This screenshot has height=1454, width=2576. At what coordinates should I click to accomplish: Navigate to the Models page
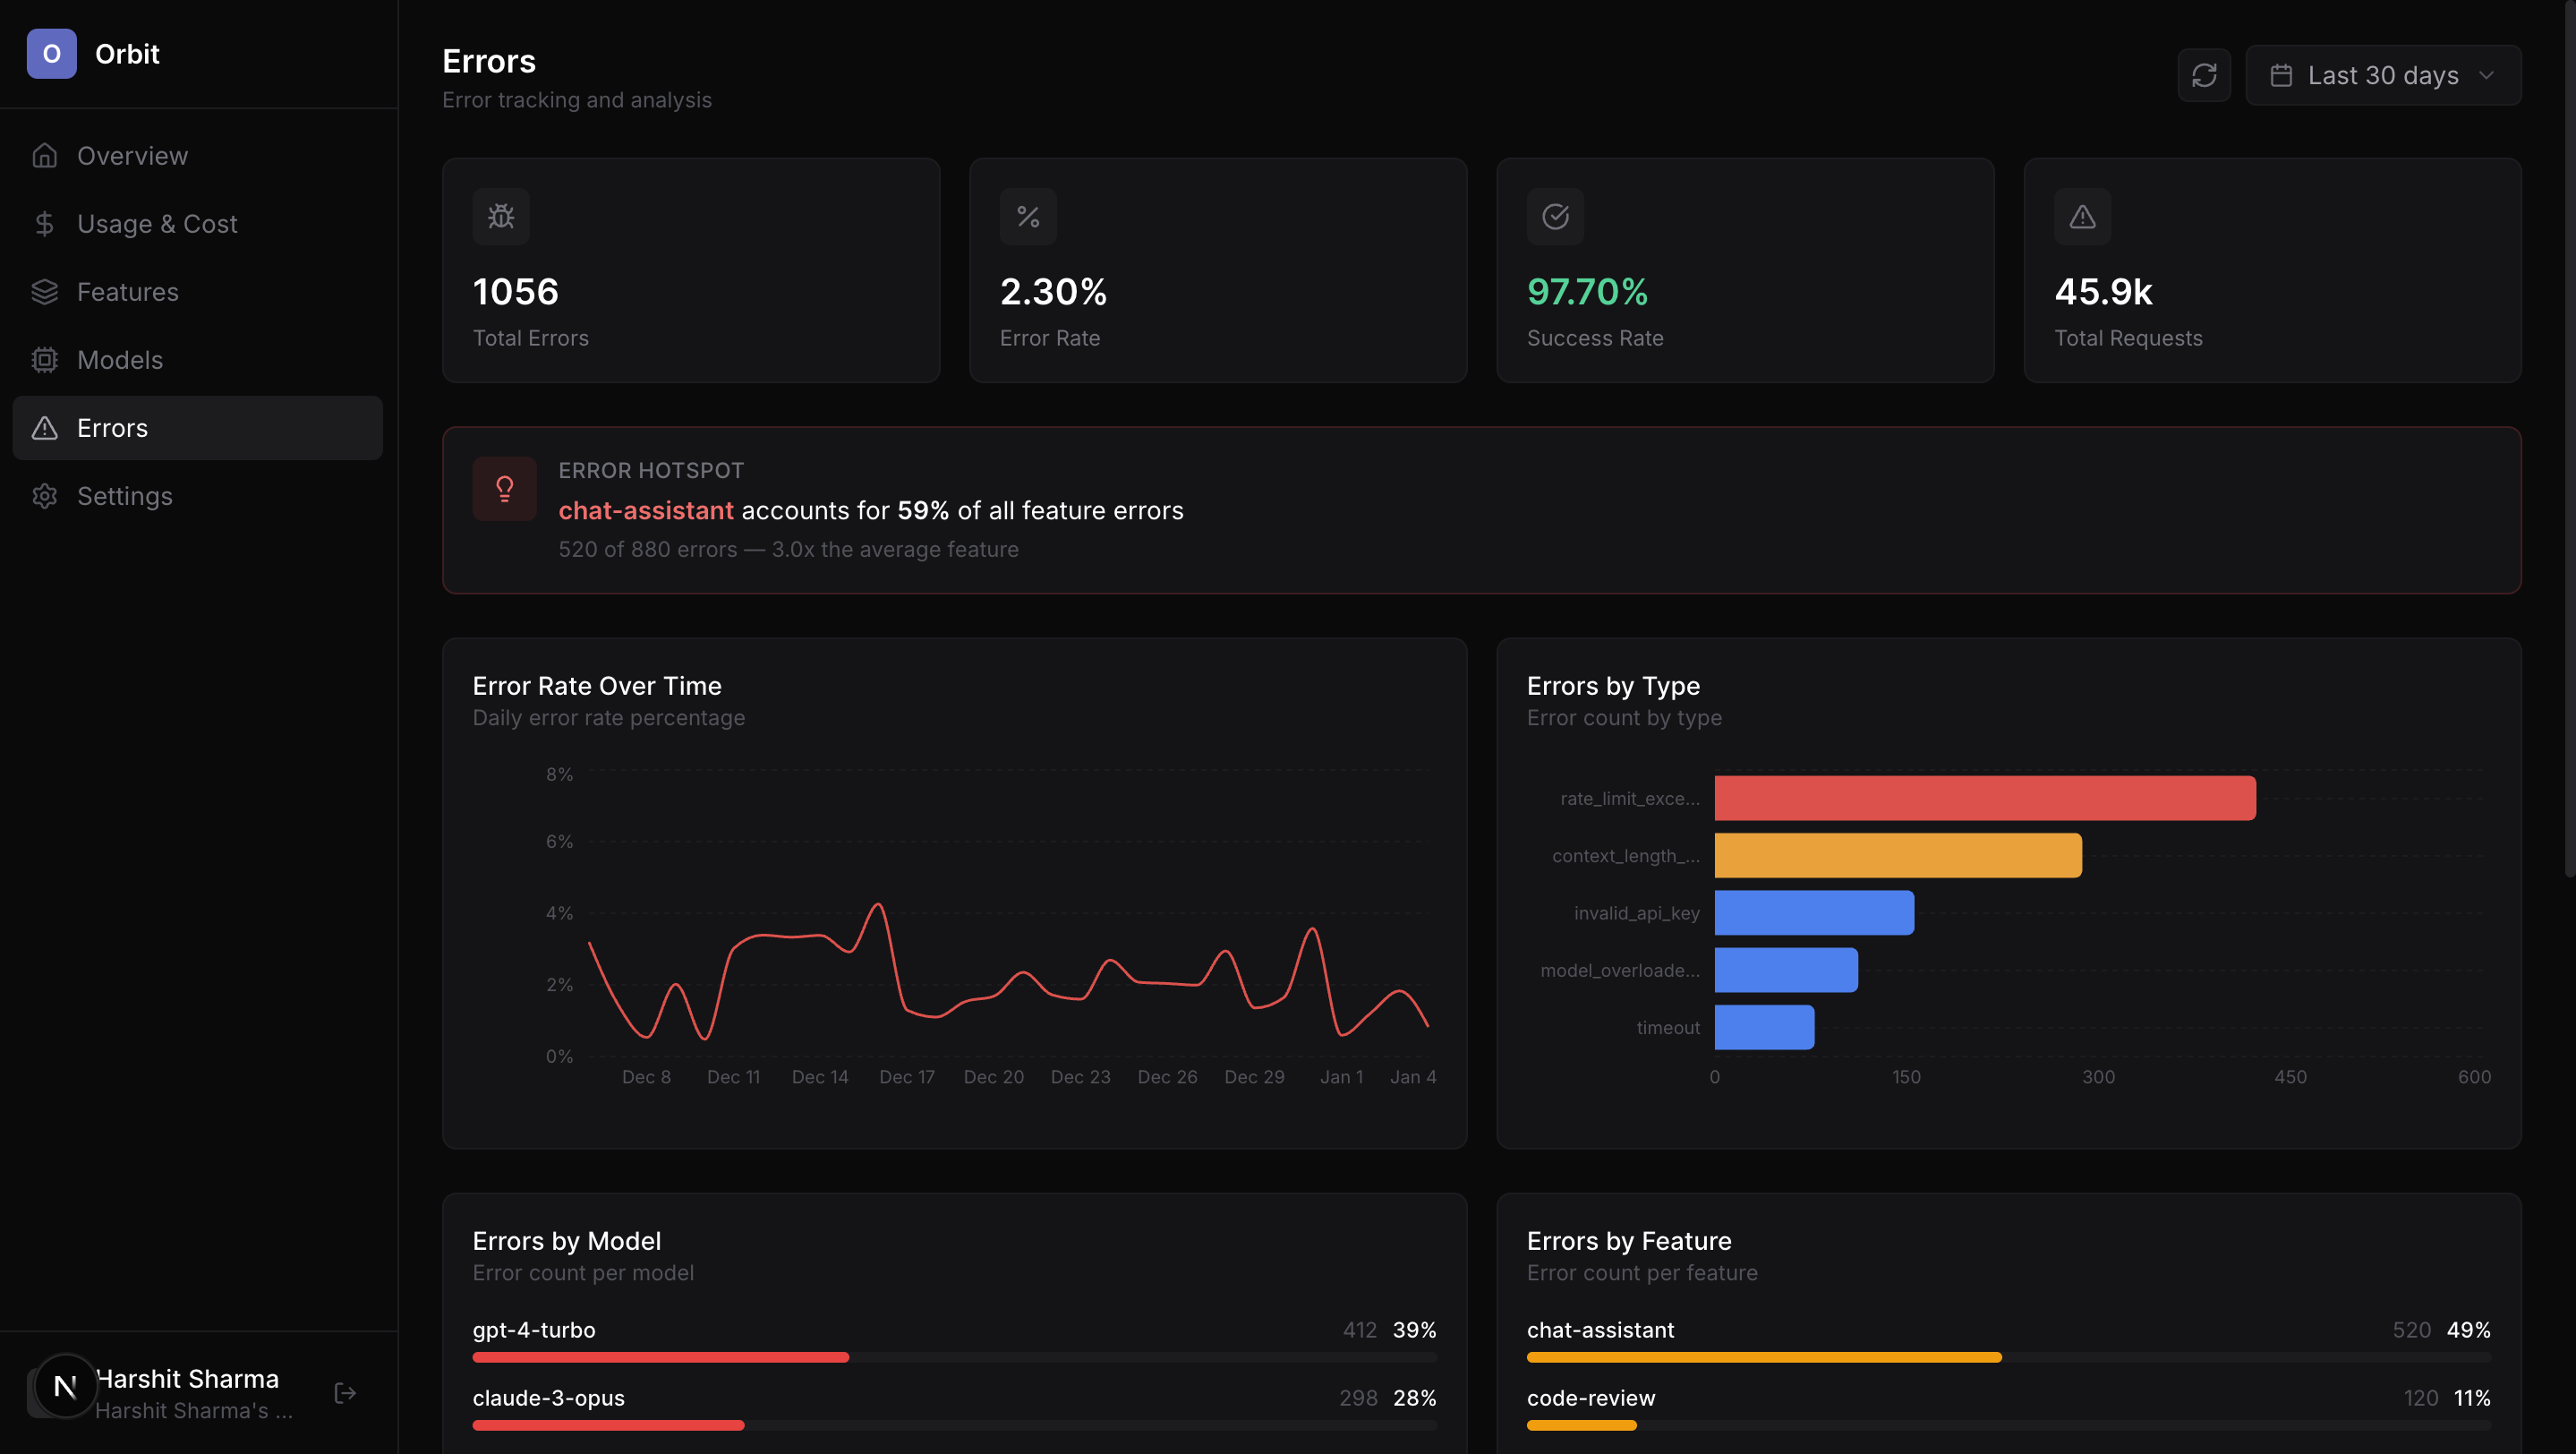click(120, 359)
